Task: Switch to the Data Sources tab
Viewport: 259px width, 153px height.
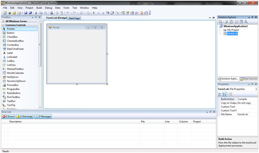Action: (249, 79)
